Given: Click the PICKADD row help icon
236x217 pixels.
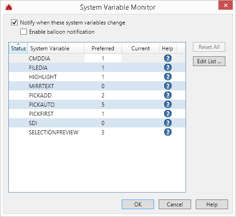Looking at the screenshot, I should pyautogui.click(x=168, y=95).
